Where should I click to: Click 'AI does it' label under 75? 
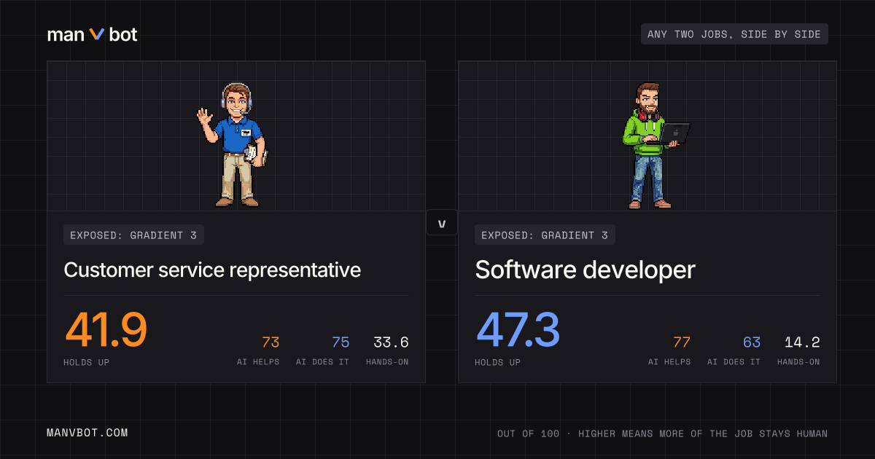coord(323,362)
